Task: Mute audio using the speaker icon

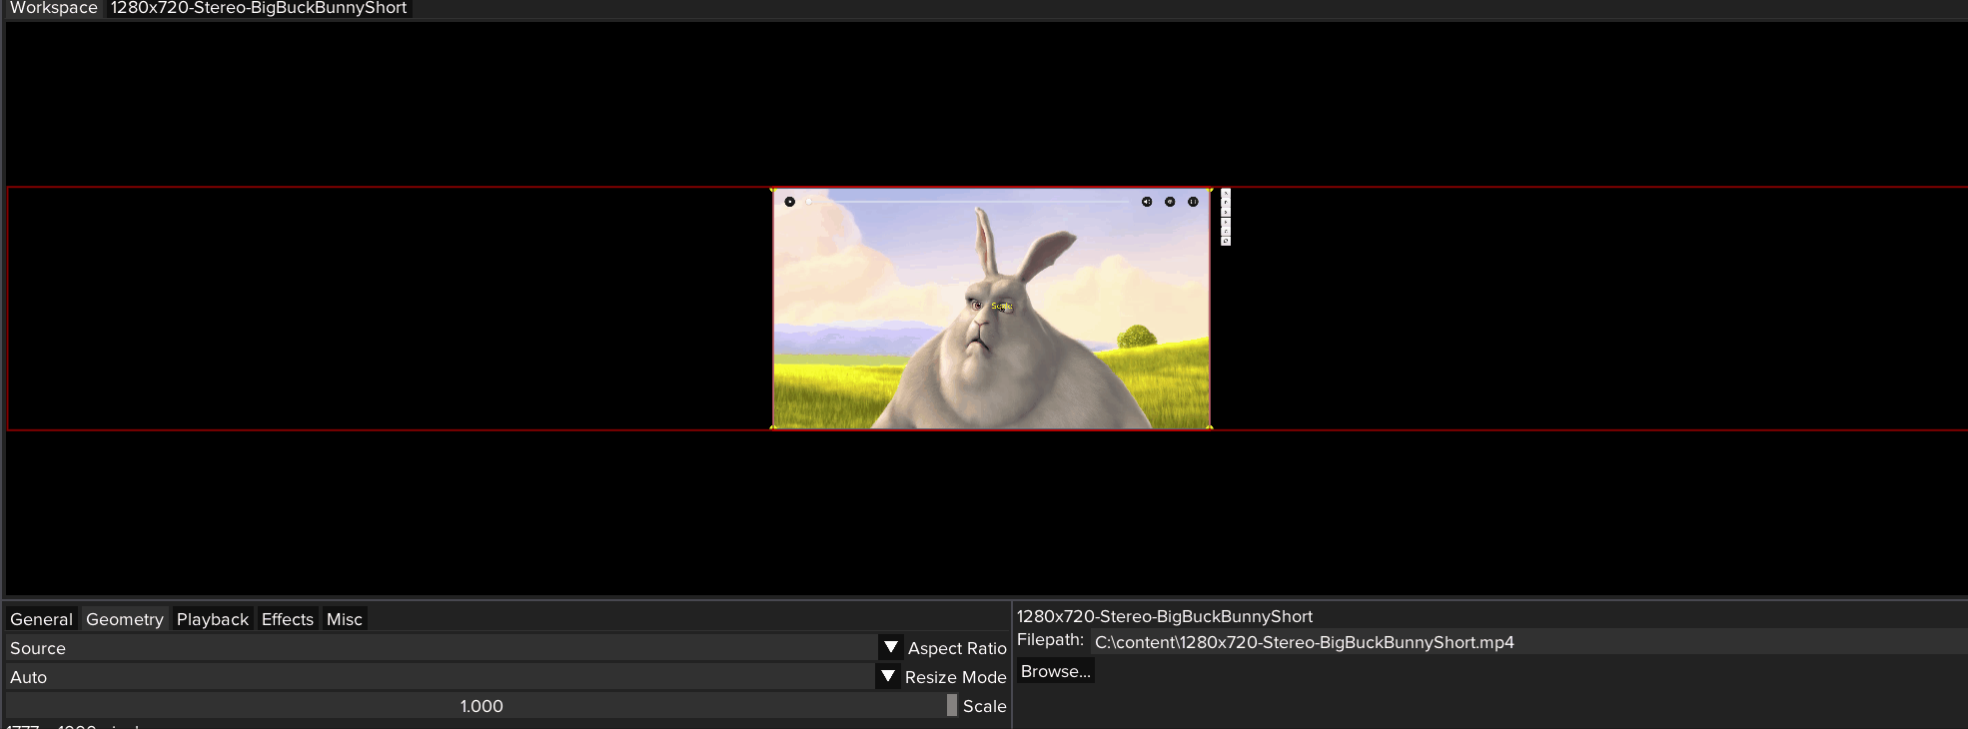Action: pyautogui.click(x=1147, y=202)
